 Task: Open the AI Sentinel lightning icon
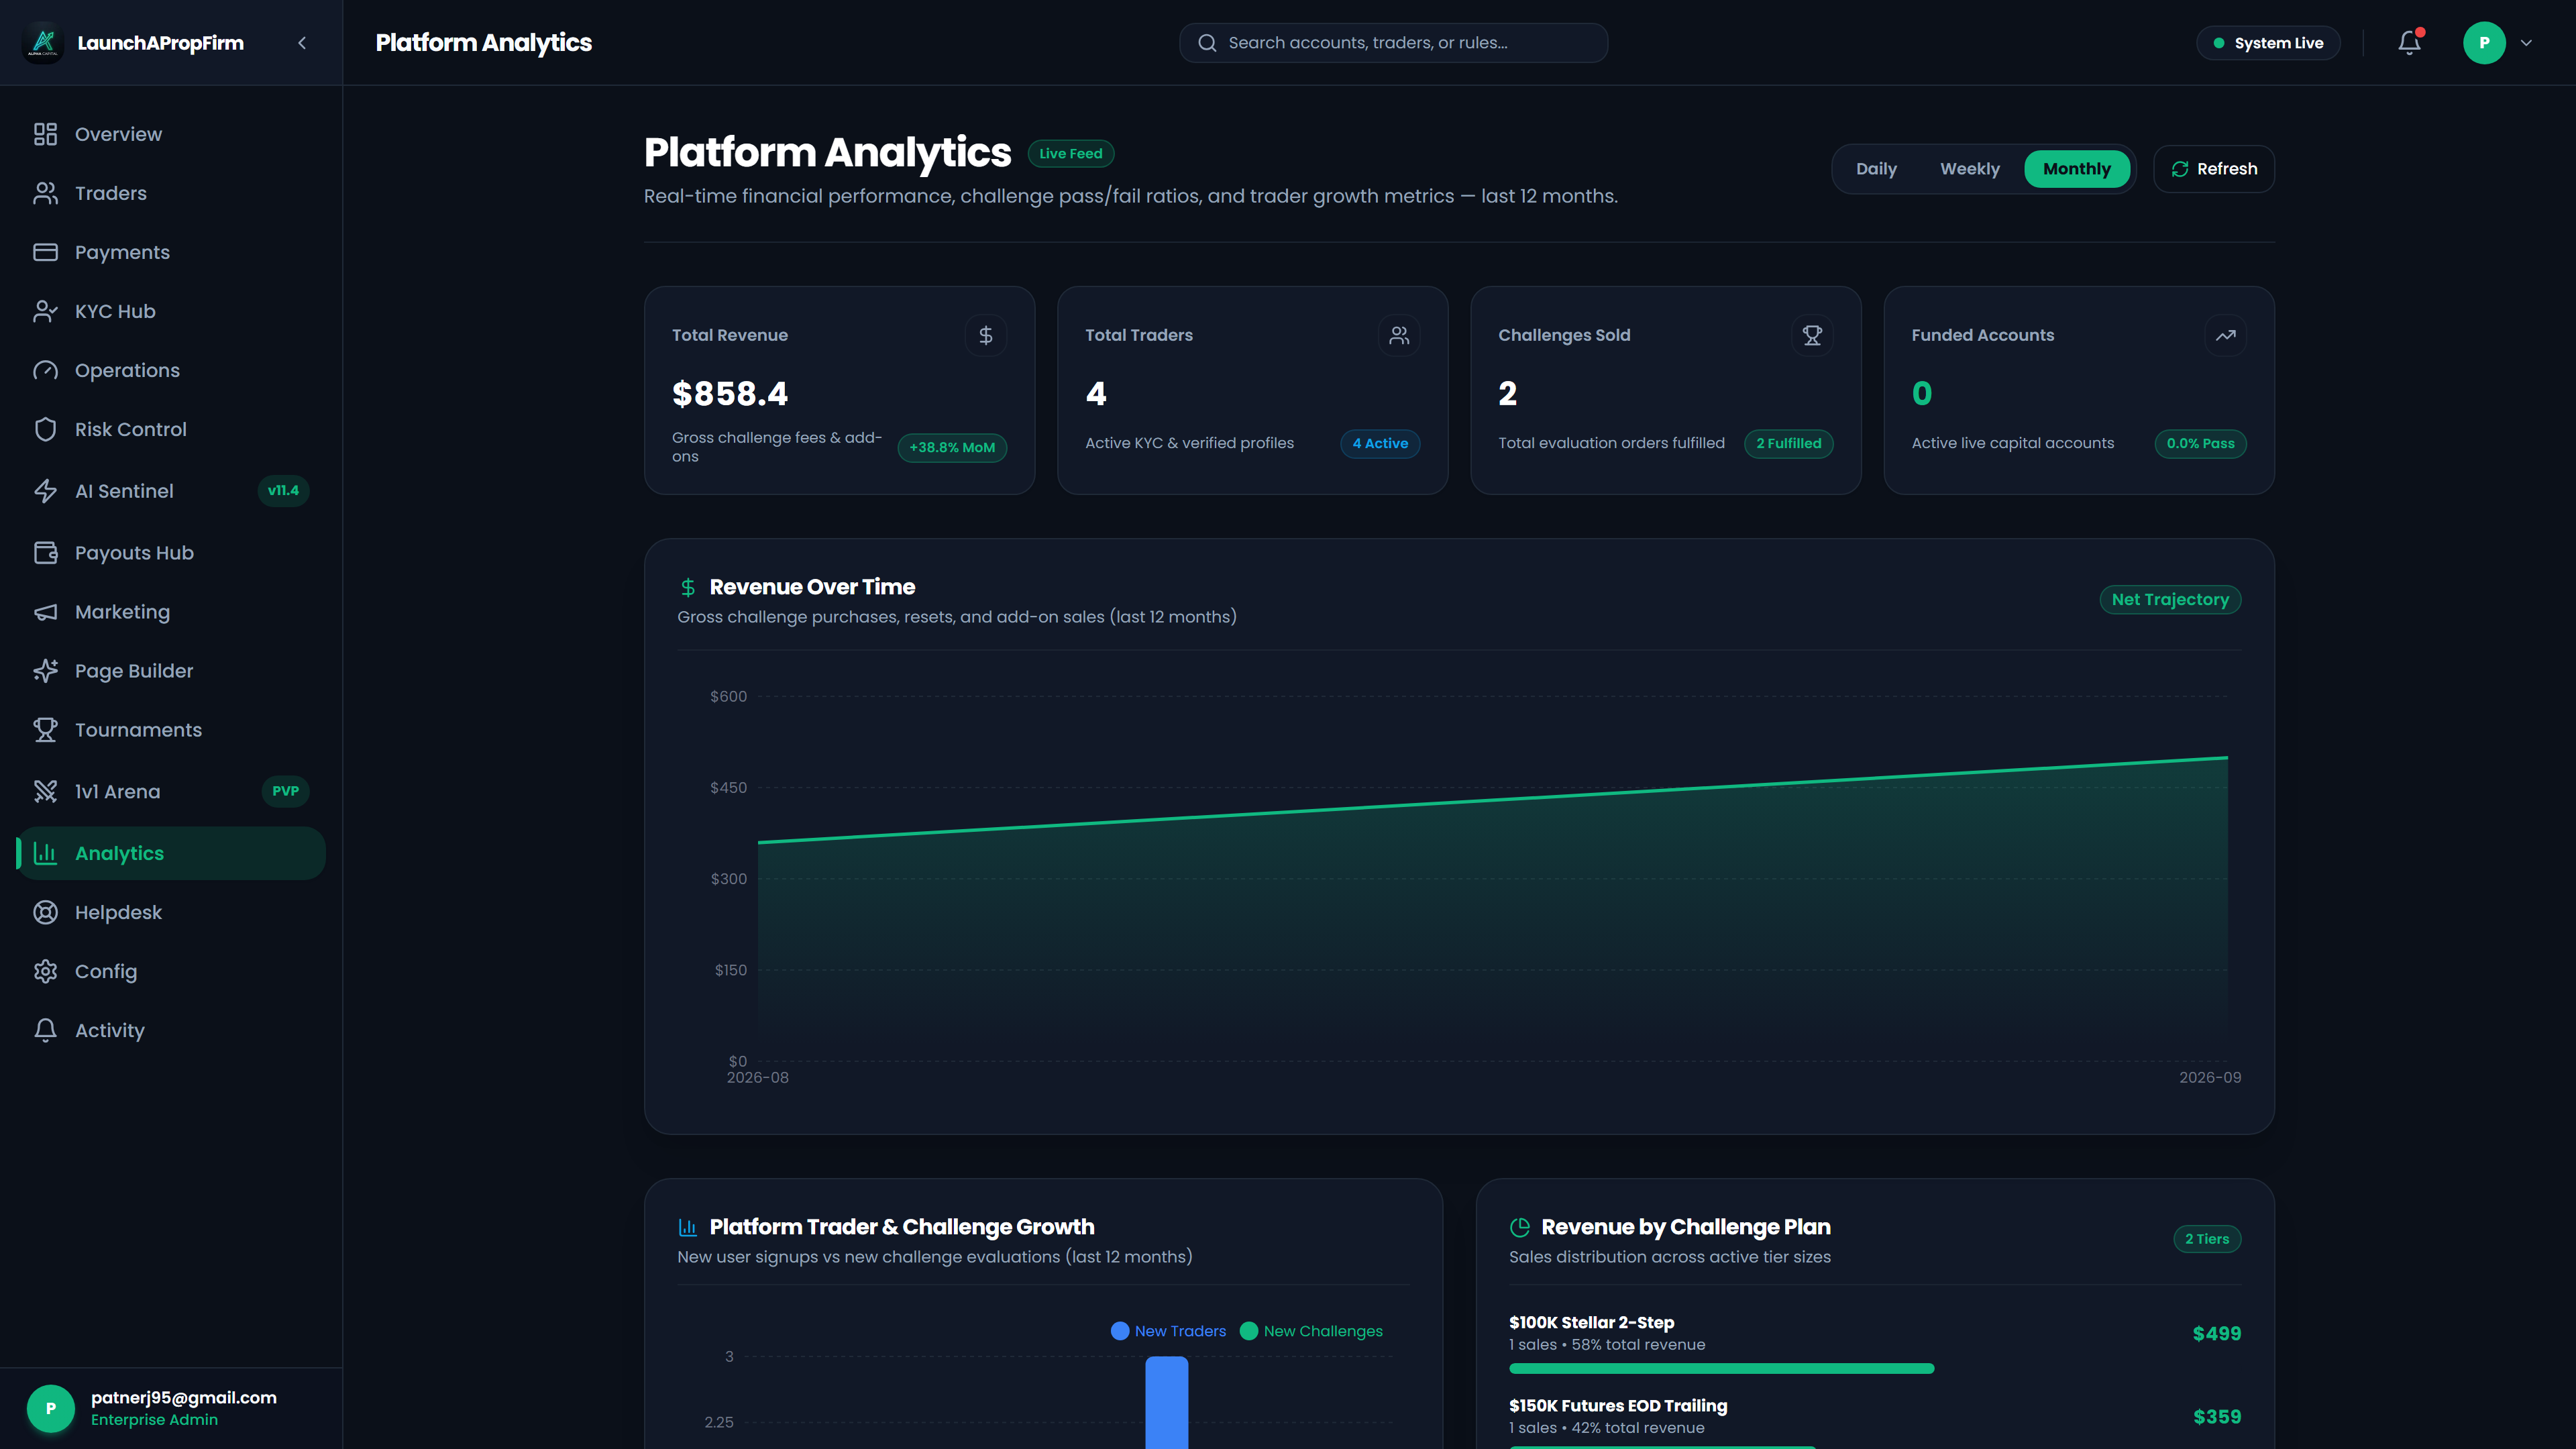pyautogui.click(x=45, y=491)
